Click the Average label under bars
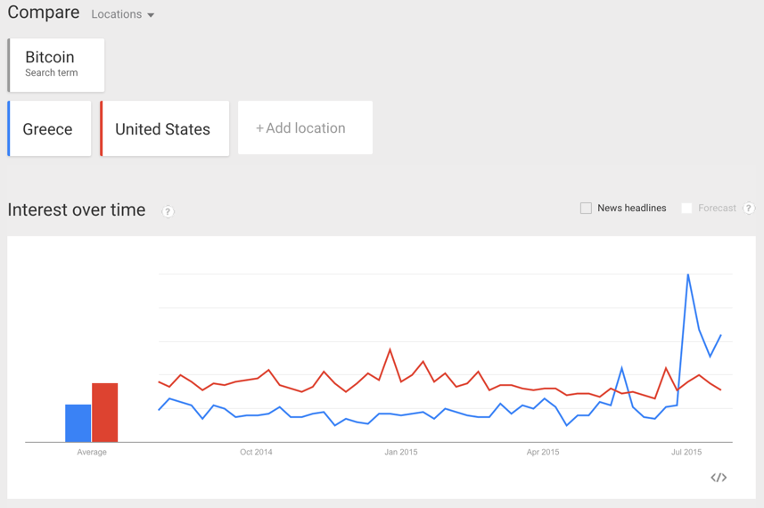Image resolution: width=764 pixels, height=508 pixels. point(92,452)
